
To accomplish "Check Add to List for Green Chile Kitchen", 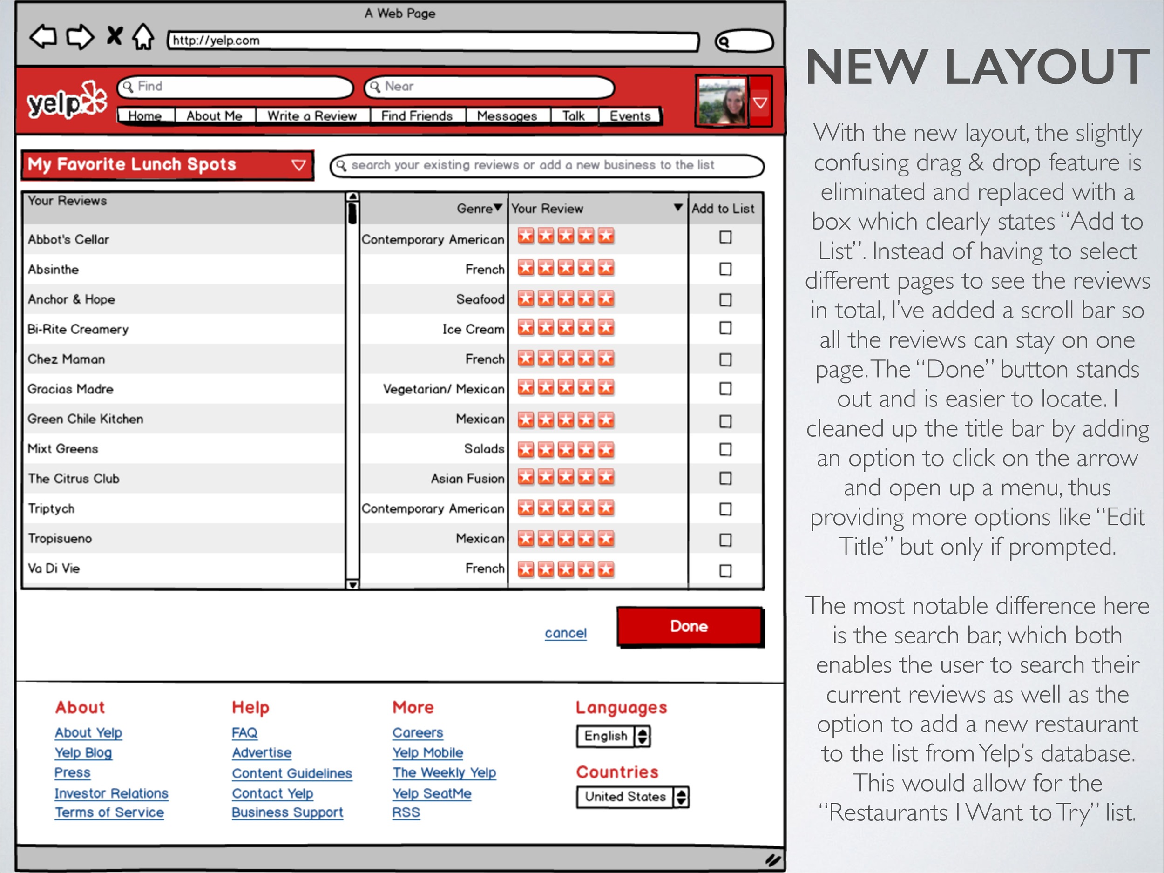I will pyautogui.click(x=725, y=421).
